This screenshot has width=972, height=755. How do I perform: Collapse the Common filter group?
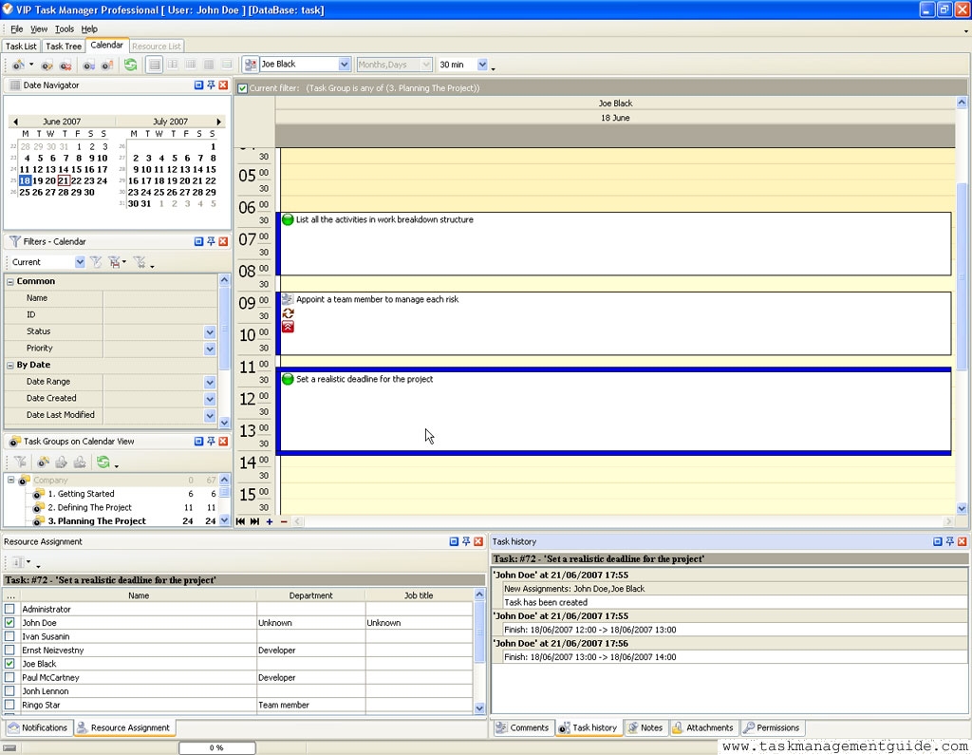point(10,281)
